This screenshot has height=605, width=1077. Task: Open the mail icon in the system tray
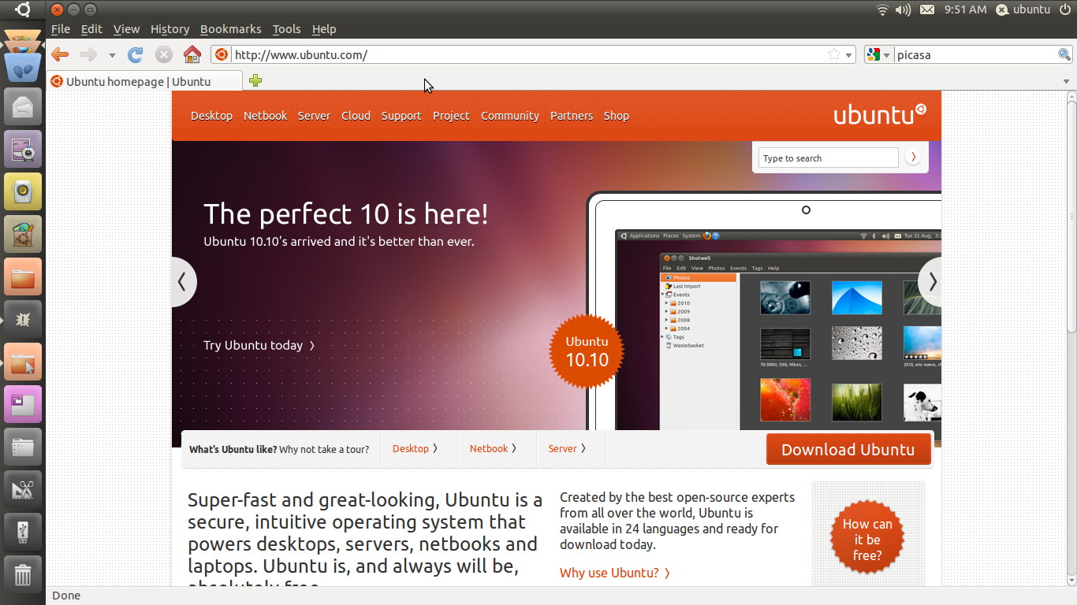click(x=926, y=10)
